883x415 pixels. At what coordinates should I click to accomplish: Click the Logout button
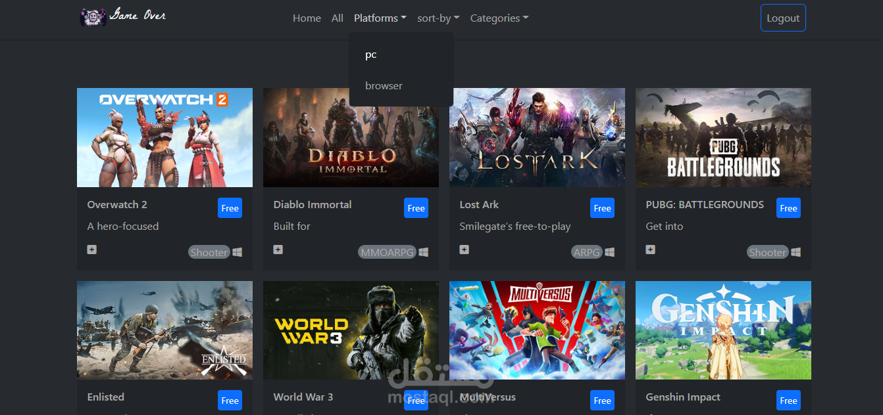pos(783,18)
